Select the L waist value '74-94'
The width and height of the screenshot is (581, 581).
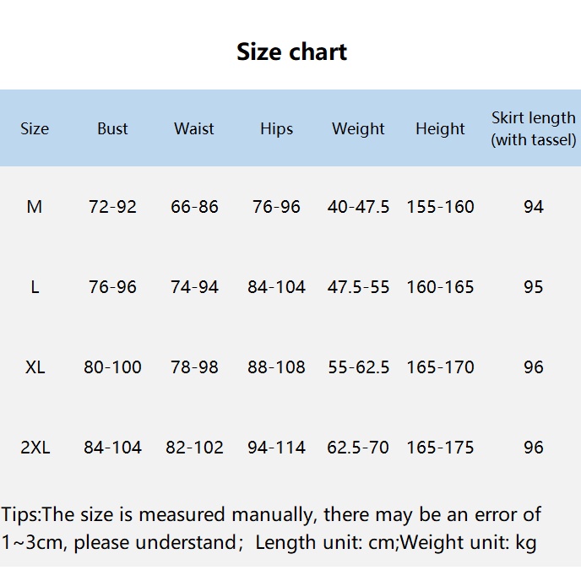point(194,287)
